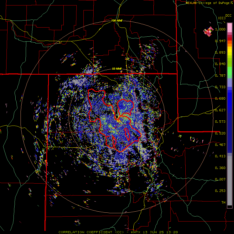The width and height of the screenshot is (234, 234).
Task: Click the 0.467 scale value
Action: [x=220, y=145]
